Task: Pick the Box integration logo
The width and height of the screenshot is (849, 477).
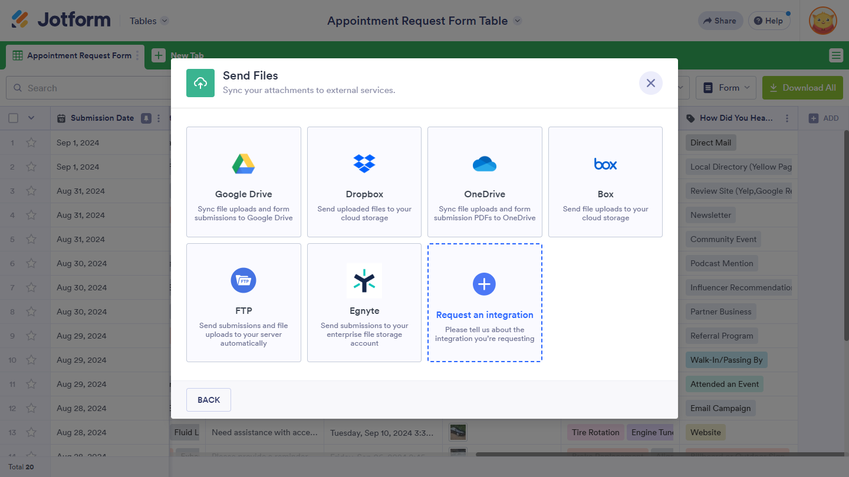Action: tap(606, 164)
